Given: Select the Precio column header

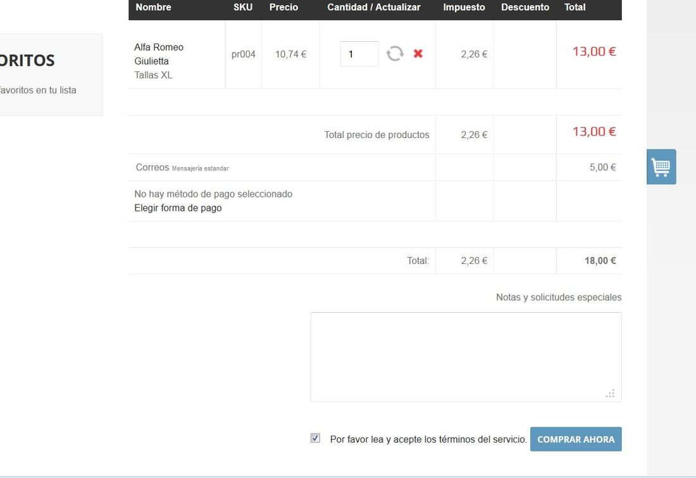Looking at the screenshot, I should point(283,7).
